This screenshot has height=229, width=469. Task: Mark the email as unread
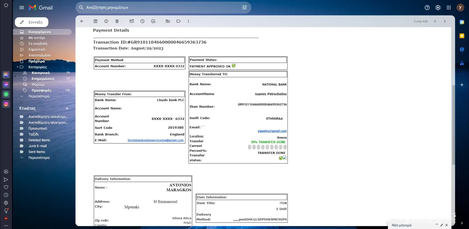tap(132, 21)
